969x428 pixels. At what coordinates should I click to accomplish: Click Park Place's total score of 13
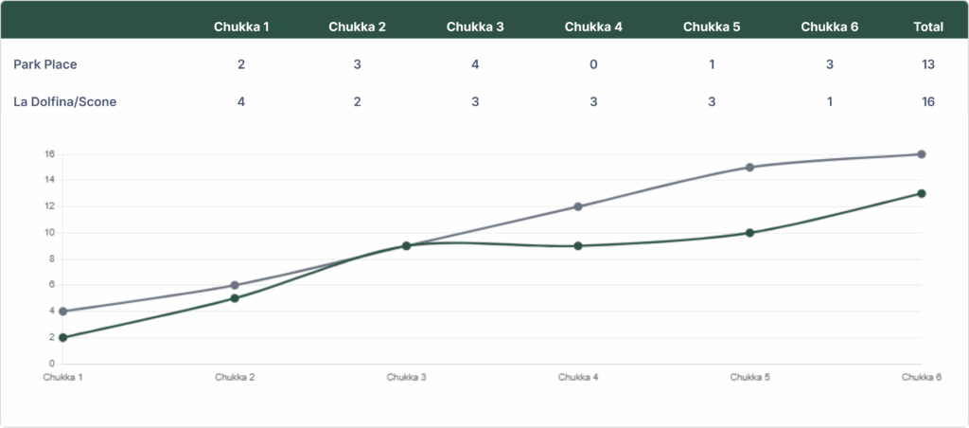coord(928,64)
